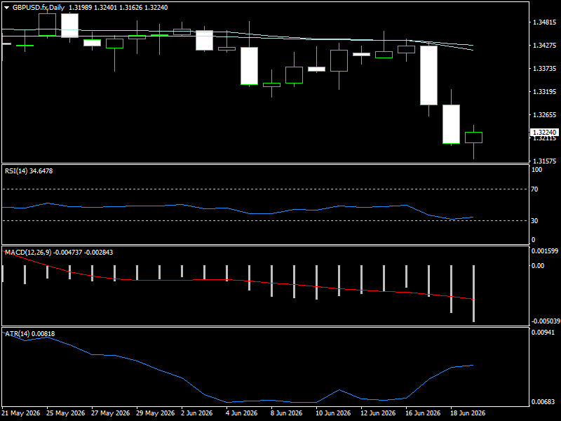The width and height of the screenshot is (561, 421).
Task: Select the RSI(14) 34.6478 indicator label
Action: [29, 171]
